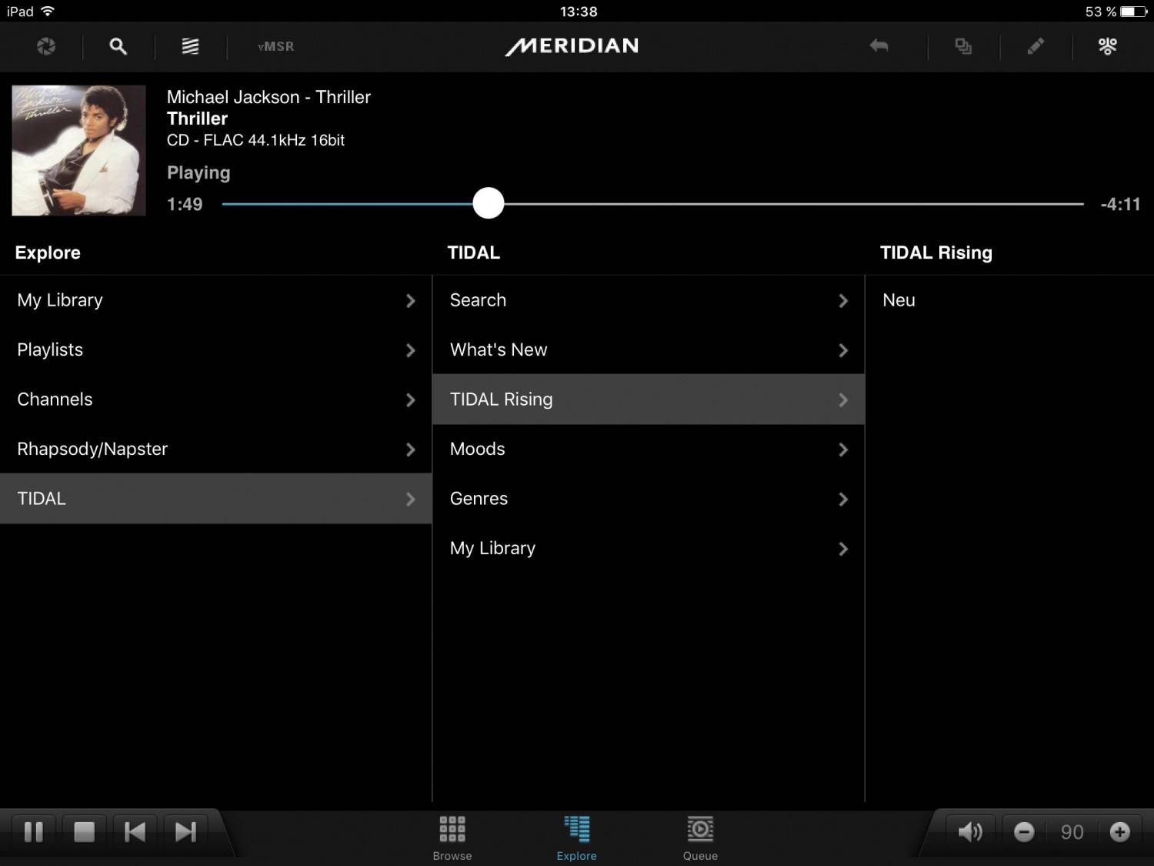This screenshot has height=866, width=1154.
Task: Tap the Playing status text
Action: point(198,172)
